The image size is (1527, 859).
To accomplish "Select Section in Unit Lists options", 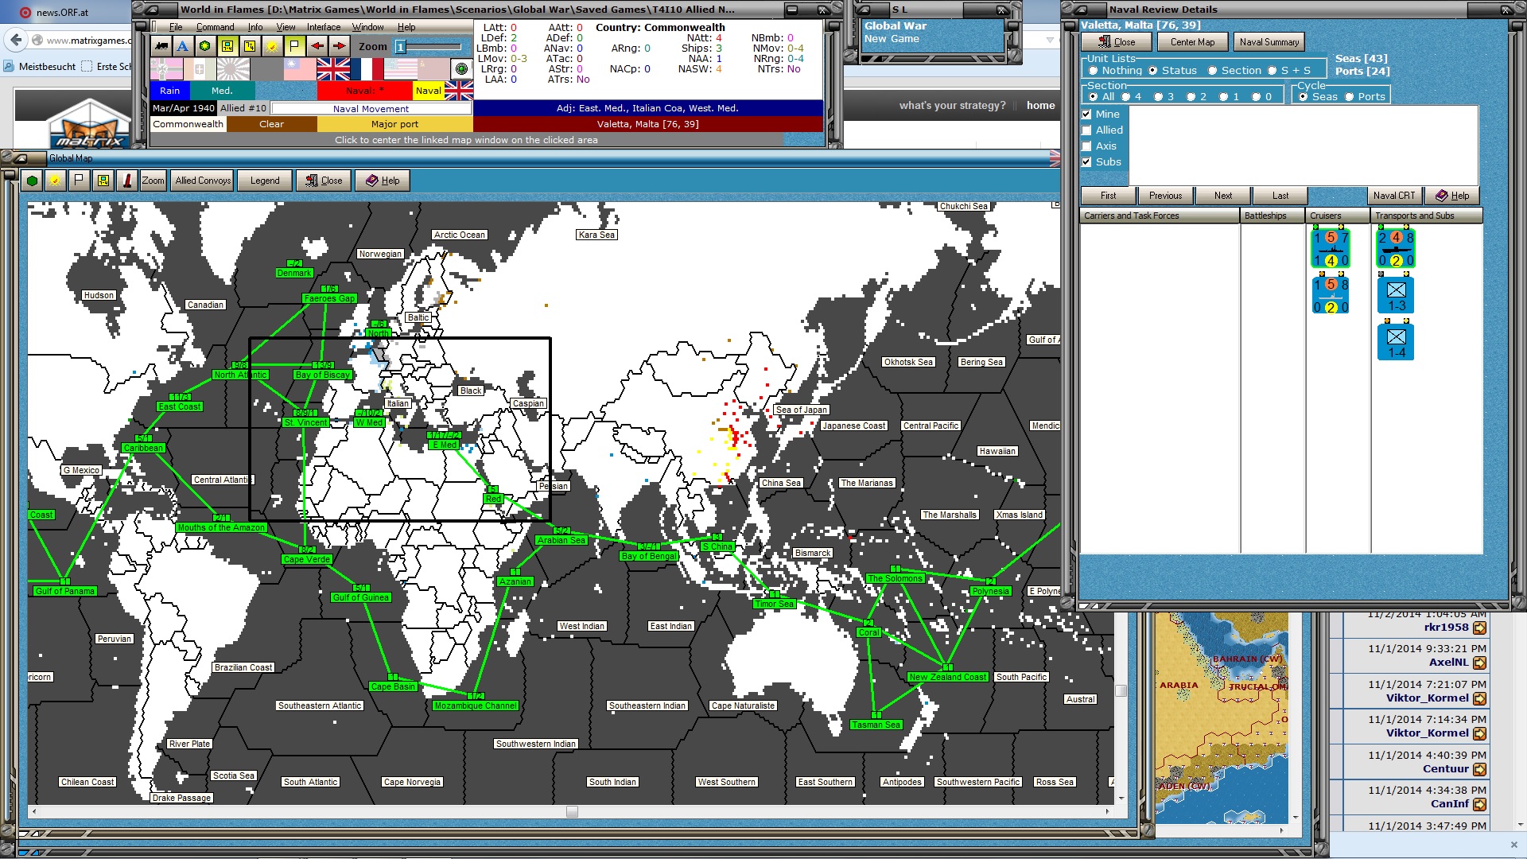I will [x=1212, y=71].
